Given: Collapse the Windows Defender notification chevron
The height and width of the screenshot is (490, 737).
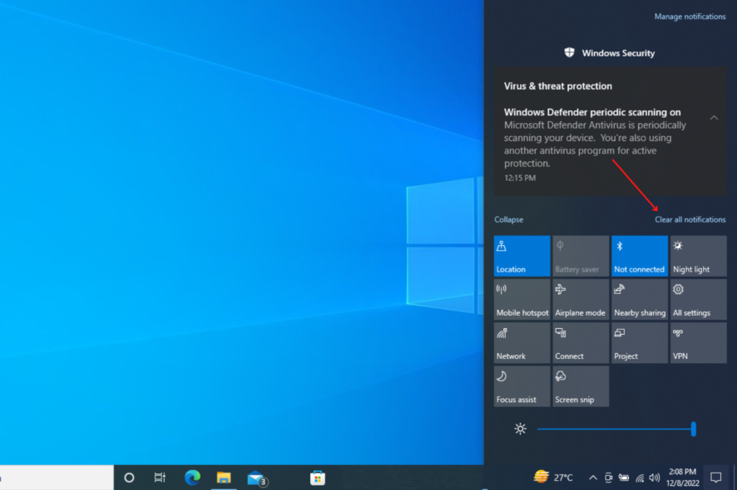Looking at the screenshot, I should point(714,118).
